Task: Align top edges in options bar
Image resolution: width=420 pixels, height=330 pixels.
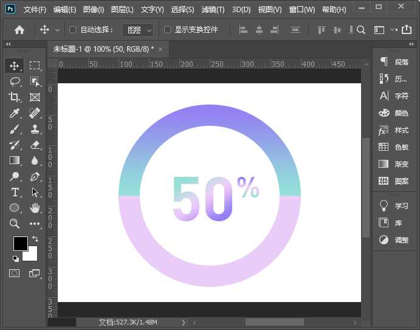Action: 321,30
